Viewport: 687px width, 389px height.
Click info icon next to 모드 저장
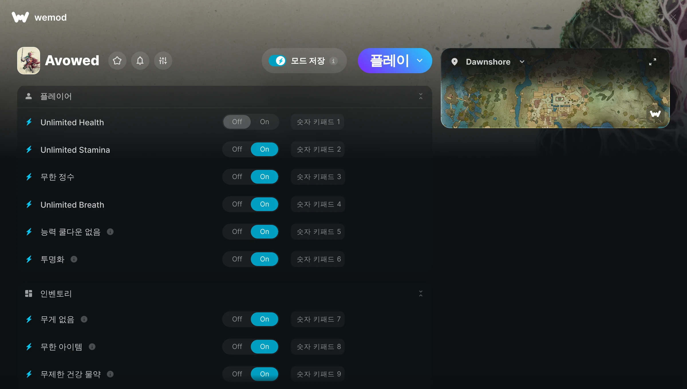333,61
